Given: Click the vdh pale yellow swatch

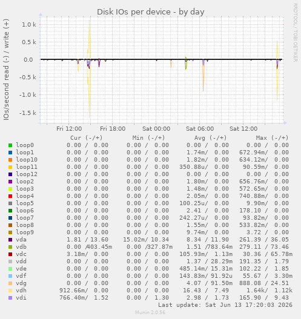Looking at the screenshot, I should coord(10,291).
